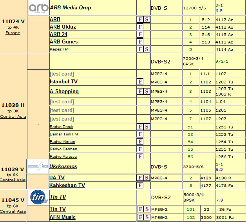The image size is (246, 222).
Task: Select the 12700-5/6 symbol rate value
Action: [195, 8]
